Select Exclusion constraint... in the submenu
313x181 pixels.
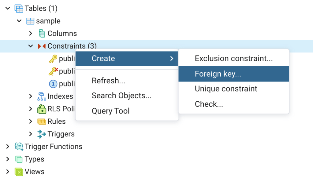click(x=233, y=58)
